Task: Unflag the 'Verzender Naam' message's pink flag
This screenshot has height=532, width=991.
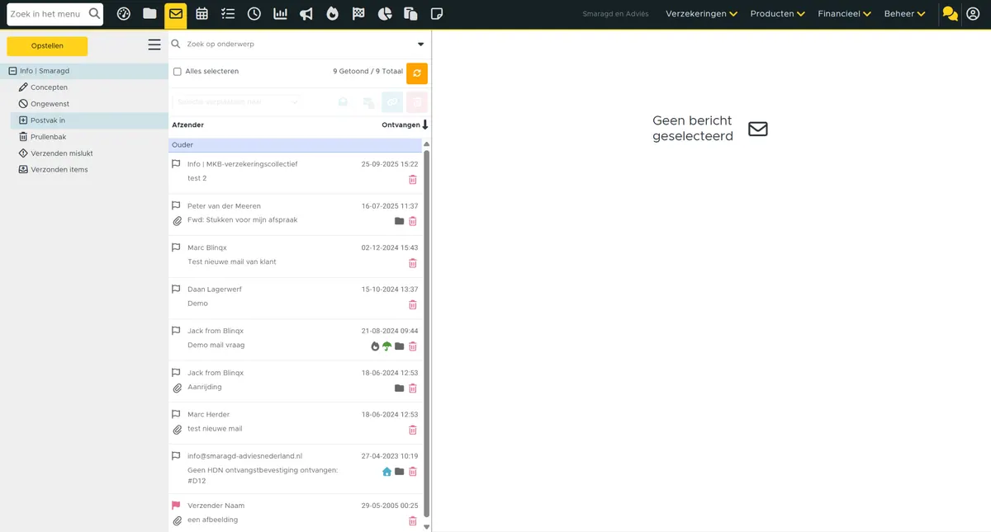Action: (x=176, y=506)
